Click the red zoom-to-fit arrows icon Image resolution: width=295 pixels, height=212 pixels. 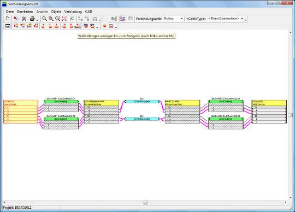click(64, 19)
